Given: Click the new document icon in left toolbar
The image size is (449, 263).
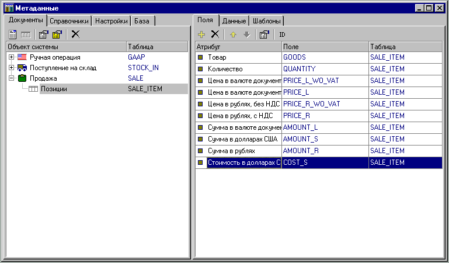Looking at the screenshot, I should click(x=13, y=34).
